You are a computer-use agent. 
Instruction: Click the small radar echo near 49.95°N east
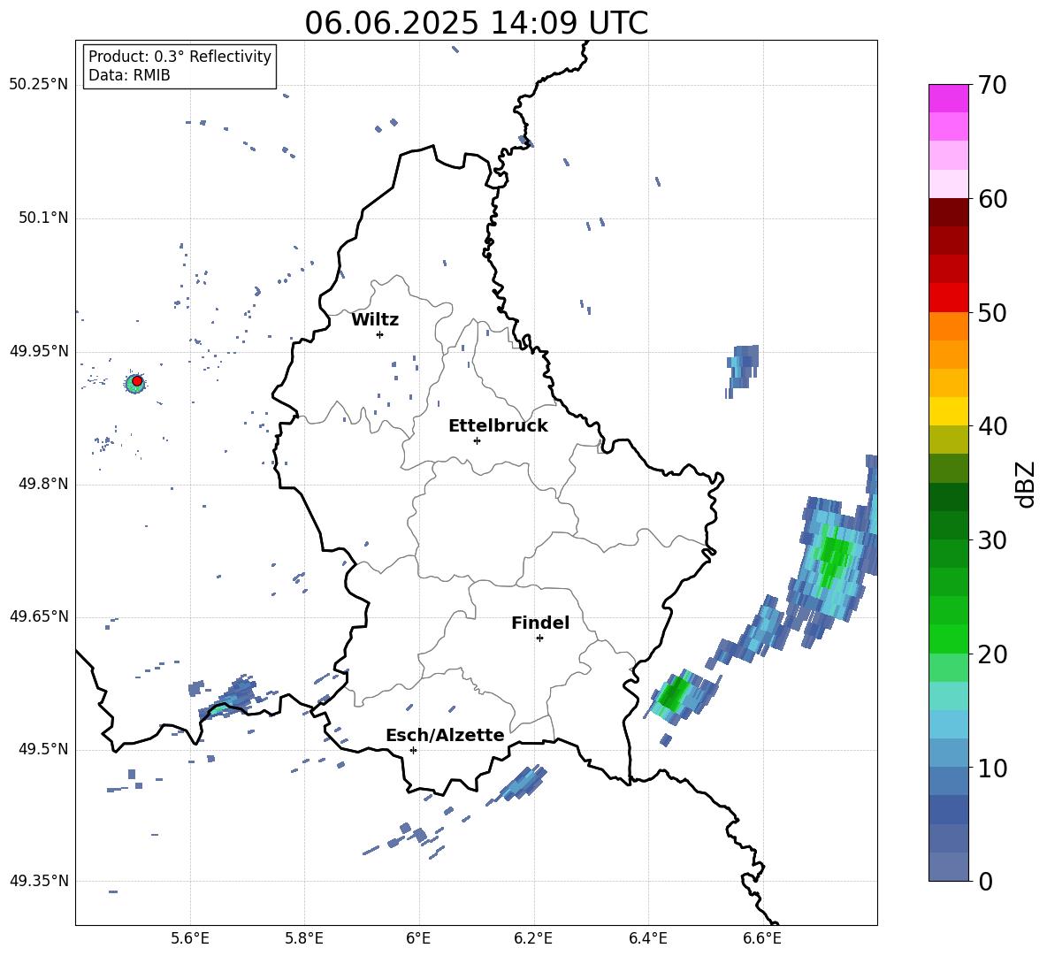743,371
